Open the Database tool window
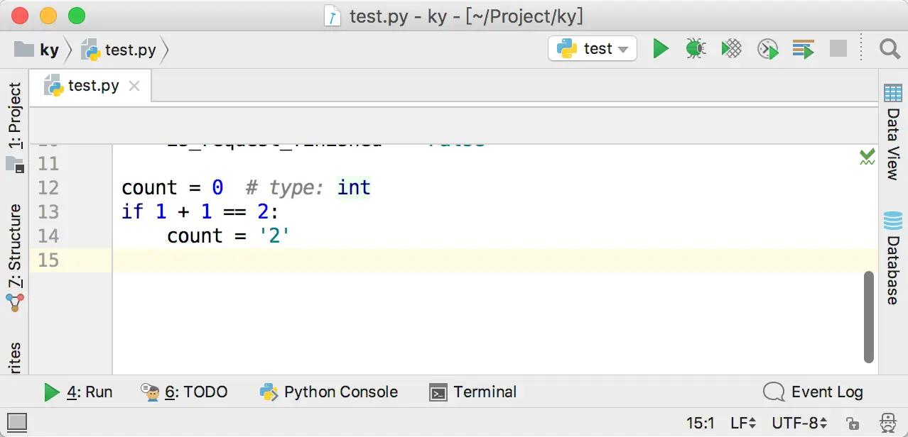This screenshot has height=437, width=908. [892, 259]
